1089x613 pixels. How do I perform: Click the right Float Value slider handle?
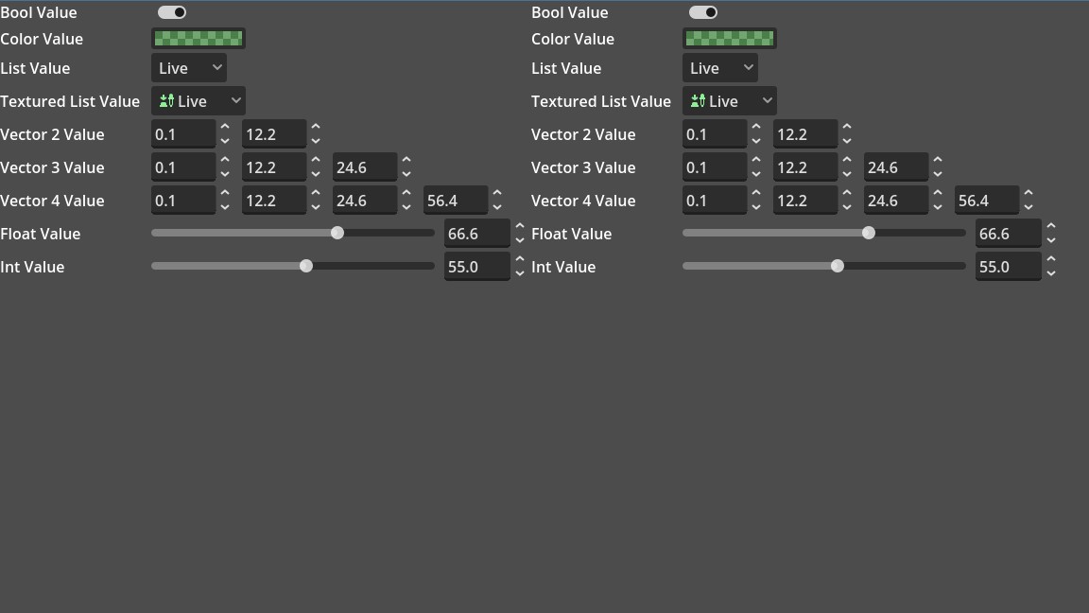869,233
